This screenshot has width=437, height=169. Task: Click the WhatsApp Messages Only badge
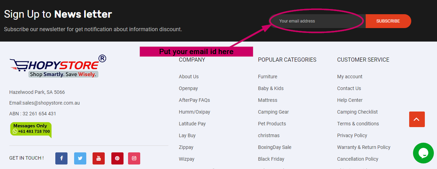click(31, 130)
